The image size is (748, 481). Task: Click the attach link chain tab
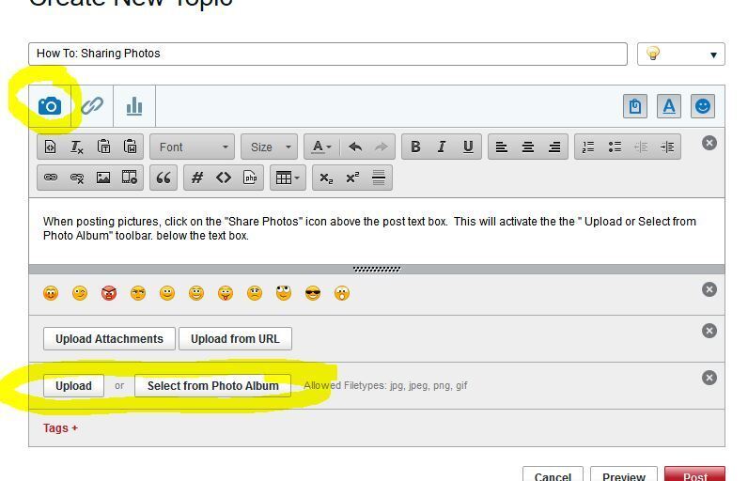(92, 106)
